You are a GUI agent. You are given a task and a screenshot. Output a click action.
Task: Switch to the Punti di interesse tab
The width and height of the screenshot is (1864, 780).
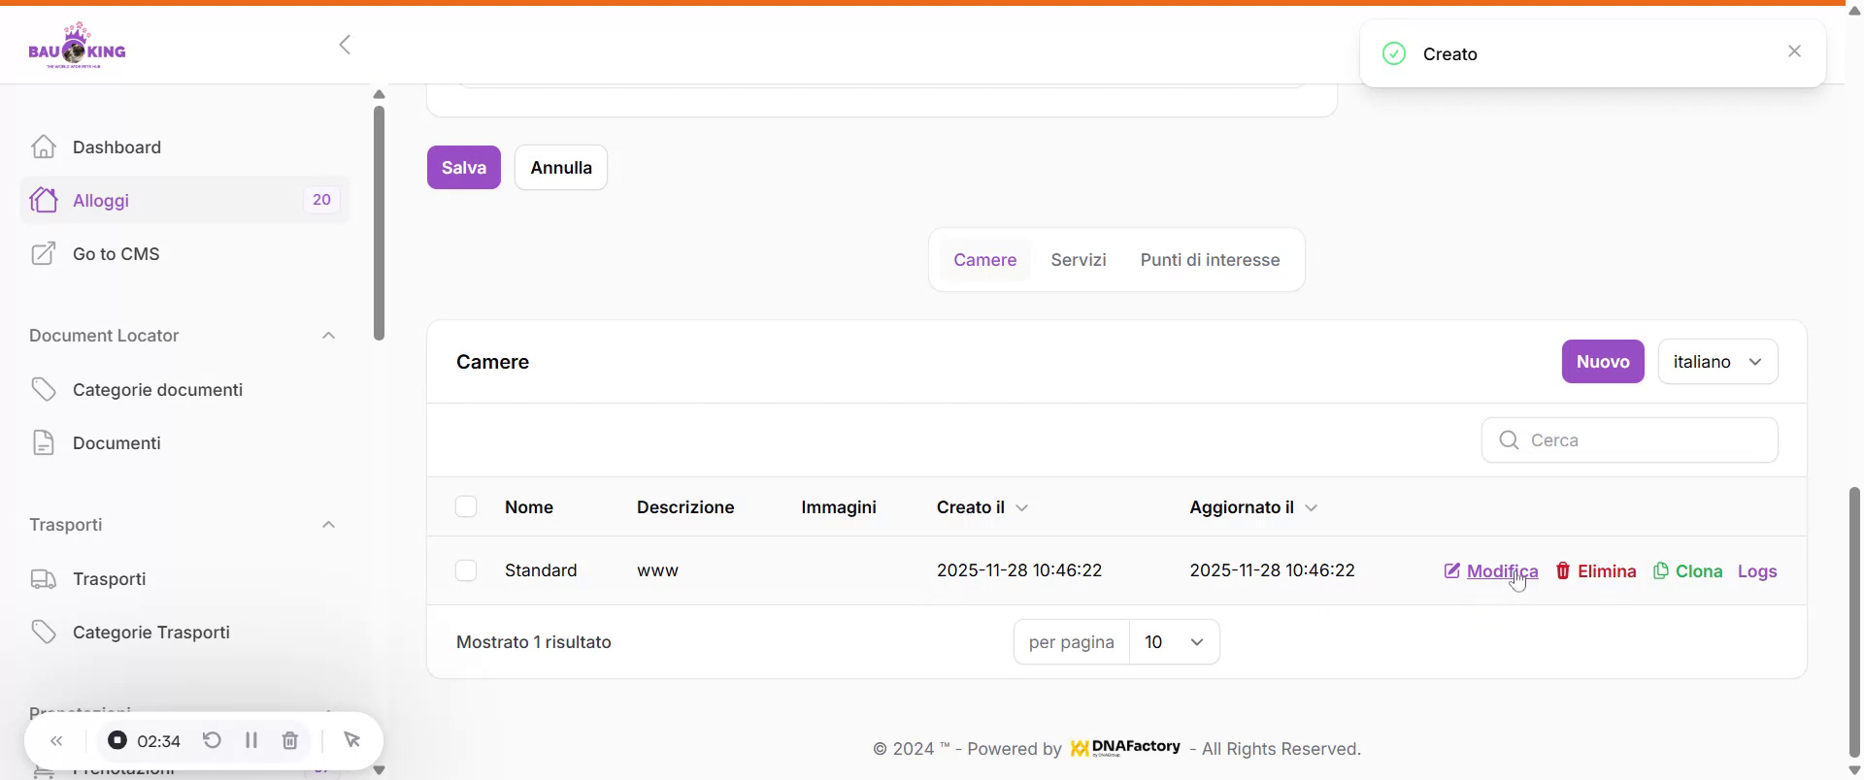[x=1210, y=259]
